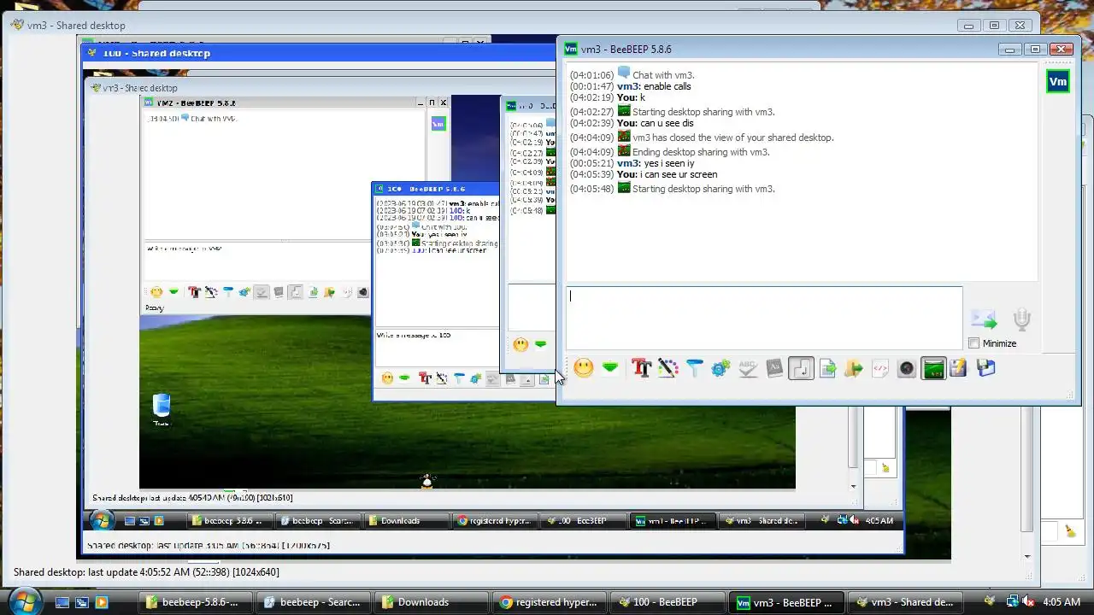The width and height of the screenshot is (1094, 615).
Task: Switch to '100 - BeeBEEP' taskbar button
Action: (x=667, y=602)
